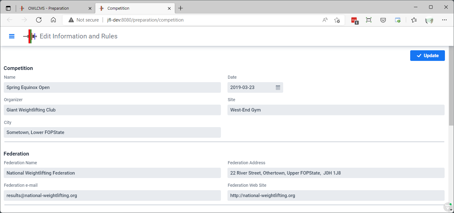
Task: Open the browser profile avatar
Action: [x=429, y=20]
